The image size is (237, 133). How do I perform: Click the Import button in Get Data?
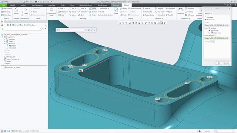coord(16,11)
